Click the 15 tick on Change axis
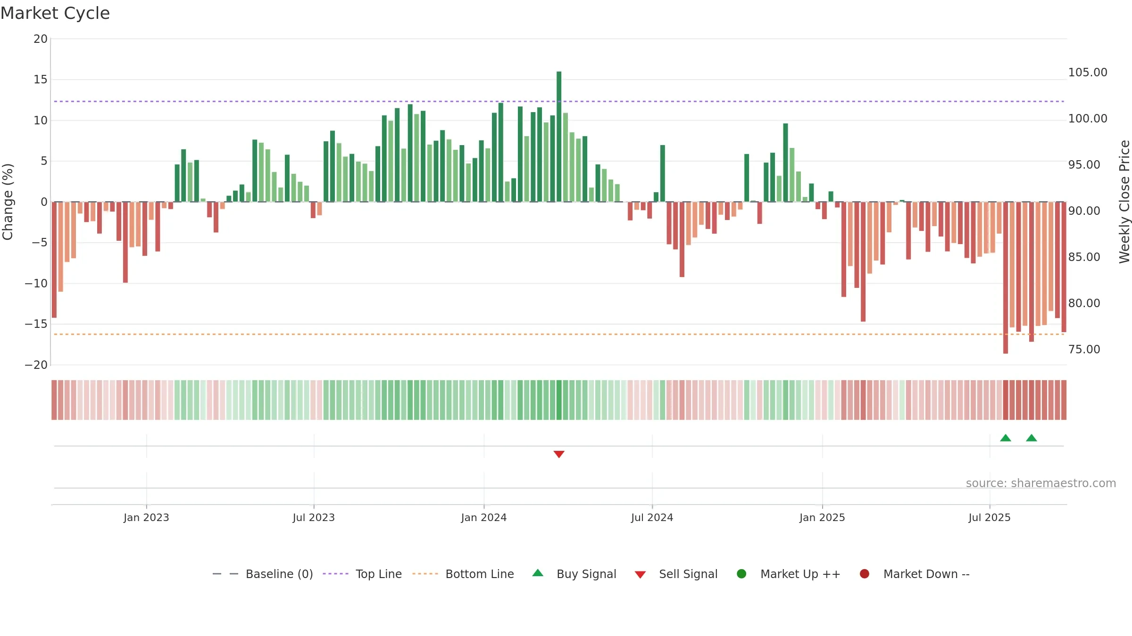This screenshot has width=1132, height=636. [x=41, y=80]
